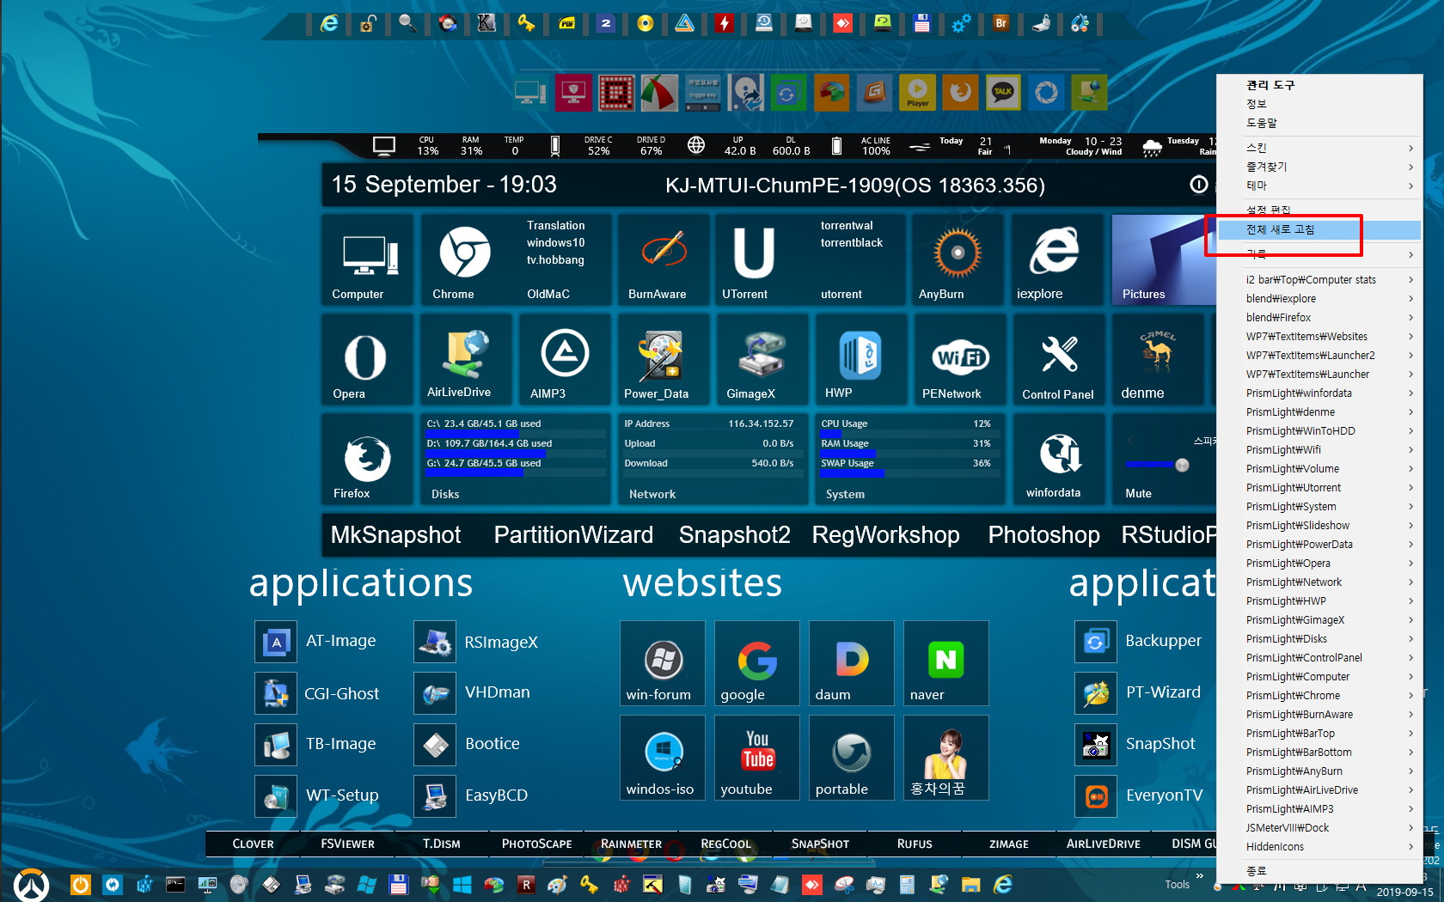The image size is (1444, 902).
Task: Click the Pictures slideshow thumbnail
Action: point(1164,259)
